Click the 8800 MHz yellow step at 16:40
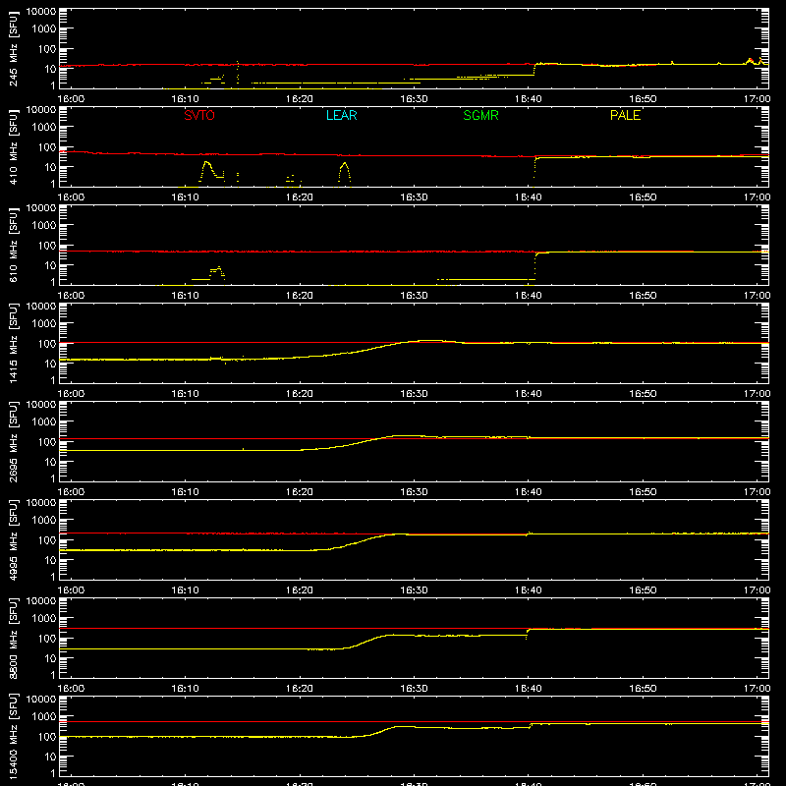786x786 pixels. [527, 633]
